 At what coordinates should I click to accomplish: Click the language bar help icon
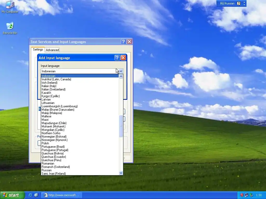(x=238, y=3)
